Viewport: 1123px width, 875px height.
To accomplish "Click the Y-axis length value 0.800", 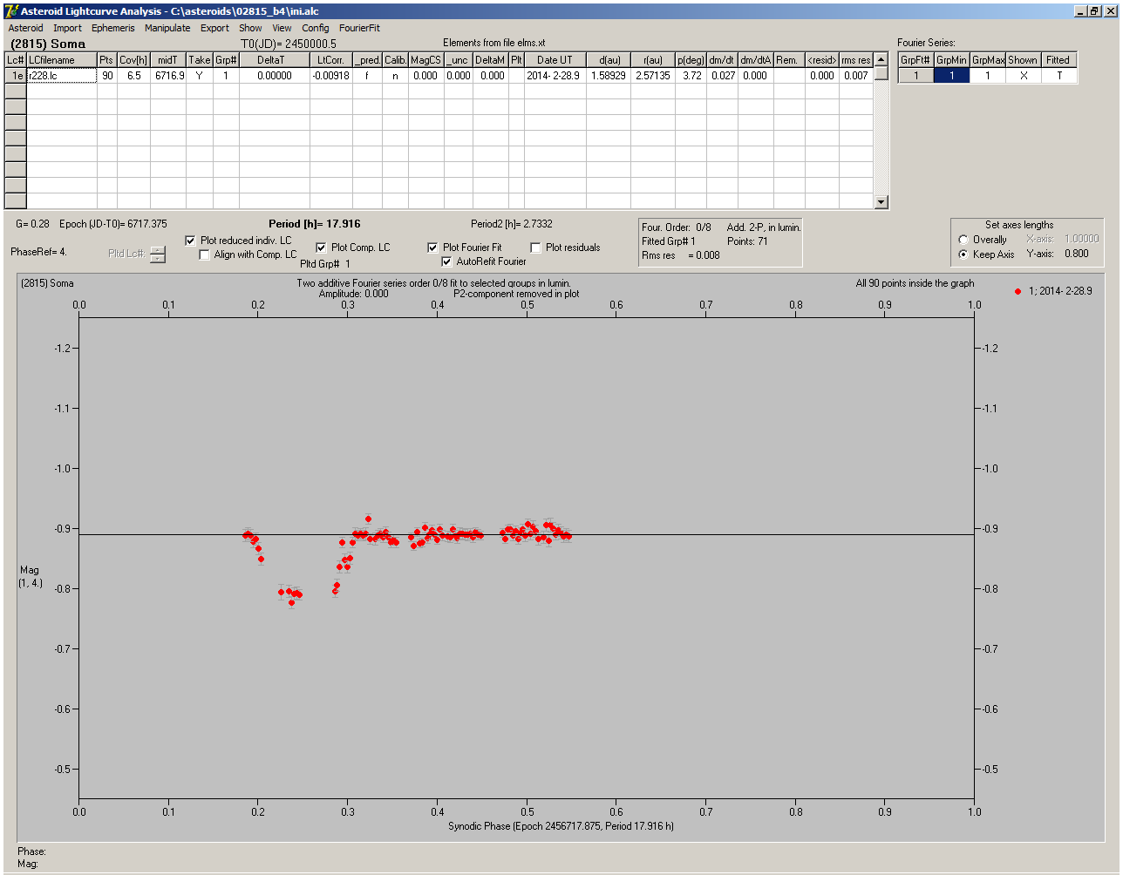I will (1077, 254).
